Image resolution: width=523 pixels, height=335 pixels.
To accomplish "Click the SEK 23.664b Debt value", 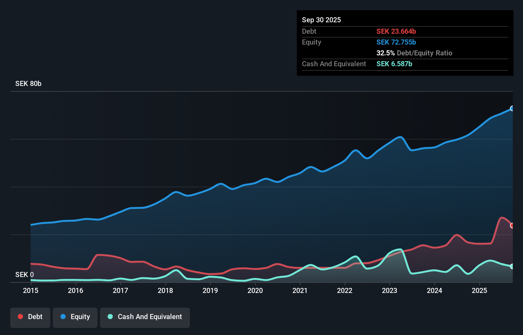I will pos(396,31).
